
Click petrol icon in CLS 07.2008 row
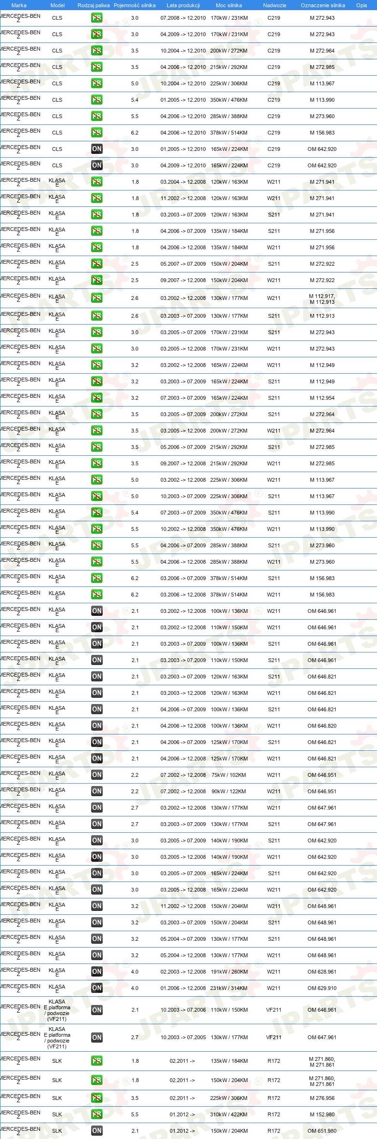96,18
